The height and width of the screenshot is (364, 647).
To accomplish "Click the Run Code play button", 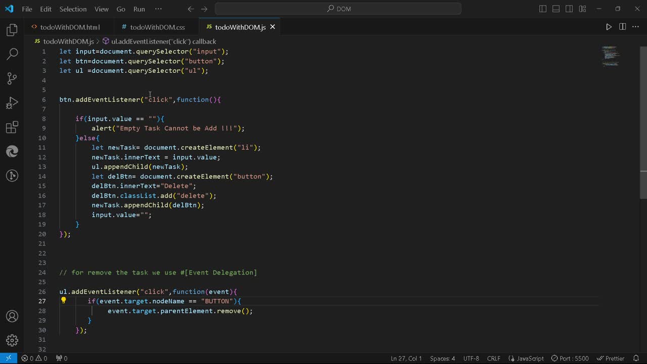I will (609, 27).
